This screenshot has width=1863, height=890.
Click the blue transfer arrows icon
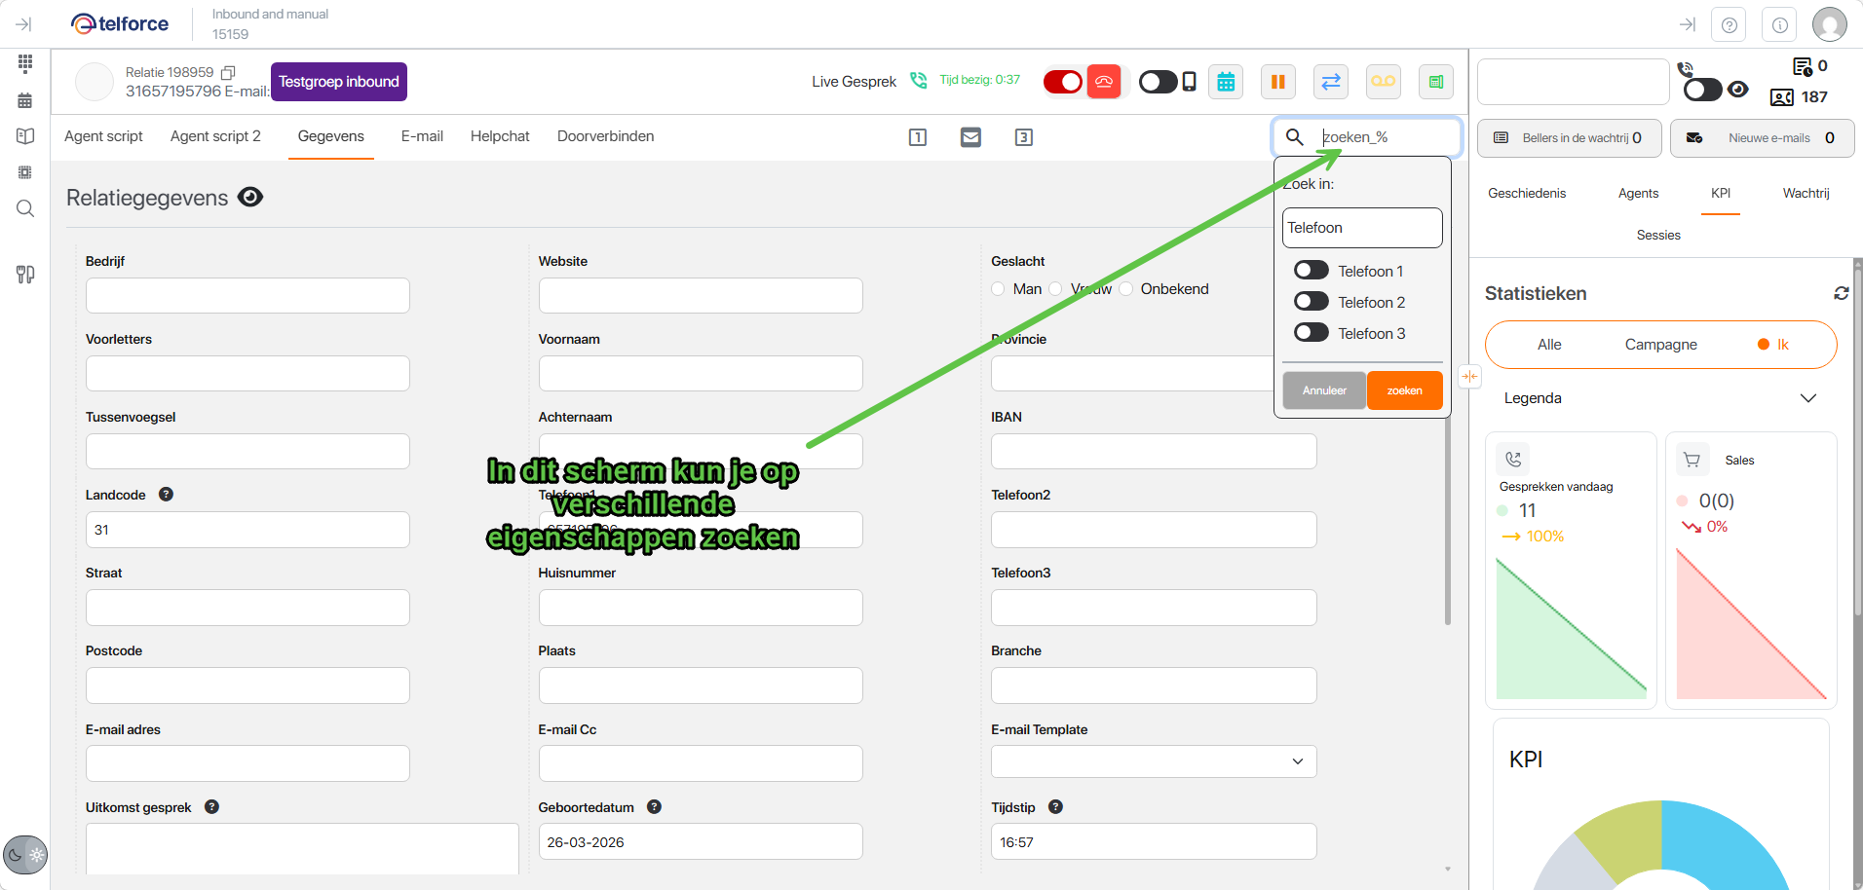(x=1330, y=82)
